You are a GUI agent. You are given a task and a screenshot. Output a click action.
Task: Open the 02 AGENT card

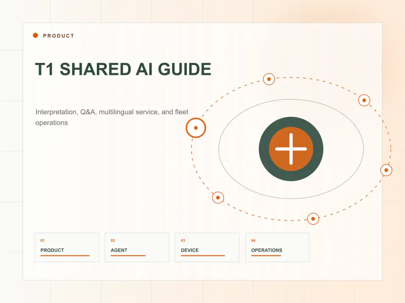pyautogui.click(x=137, y=247)
